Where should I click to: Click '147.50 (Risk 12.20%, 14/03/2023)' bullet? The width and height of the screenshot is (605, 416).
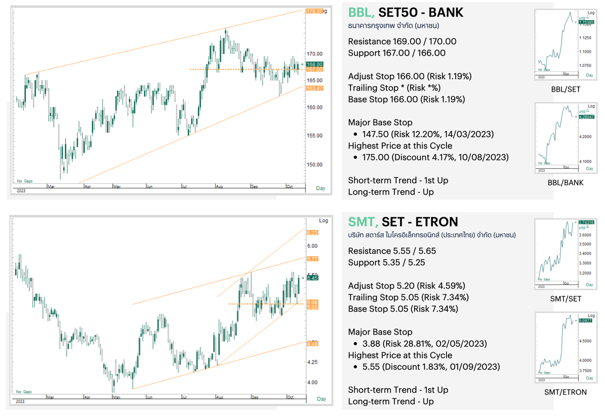point(428,134)
